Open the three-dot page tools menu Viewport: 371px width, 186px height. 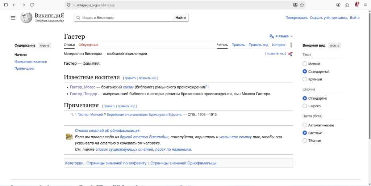pos(291,45)
